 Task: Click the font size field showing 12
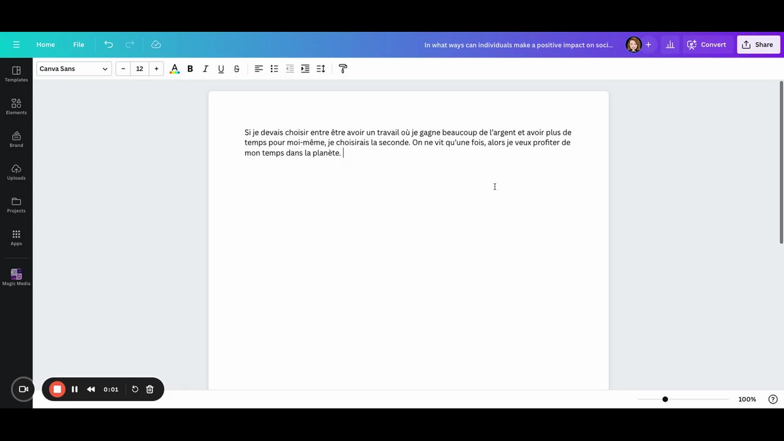click(140, 69)
